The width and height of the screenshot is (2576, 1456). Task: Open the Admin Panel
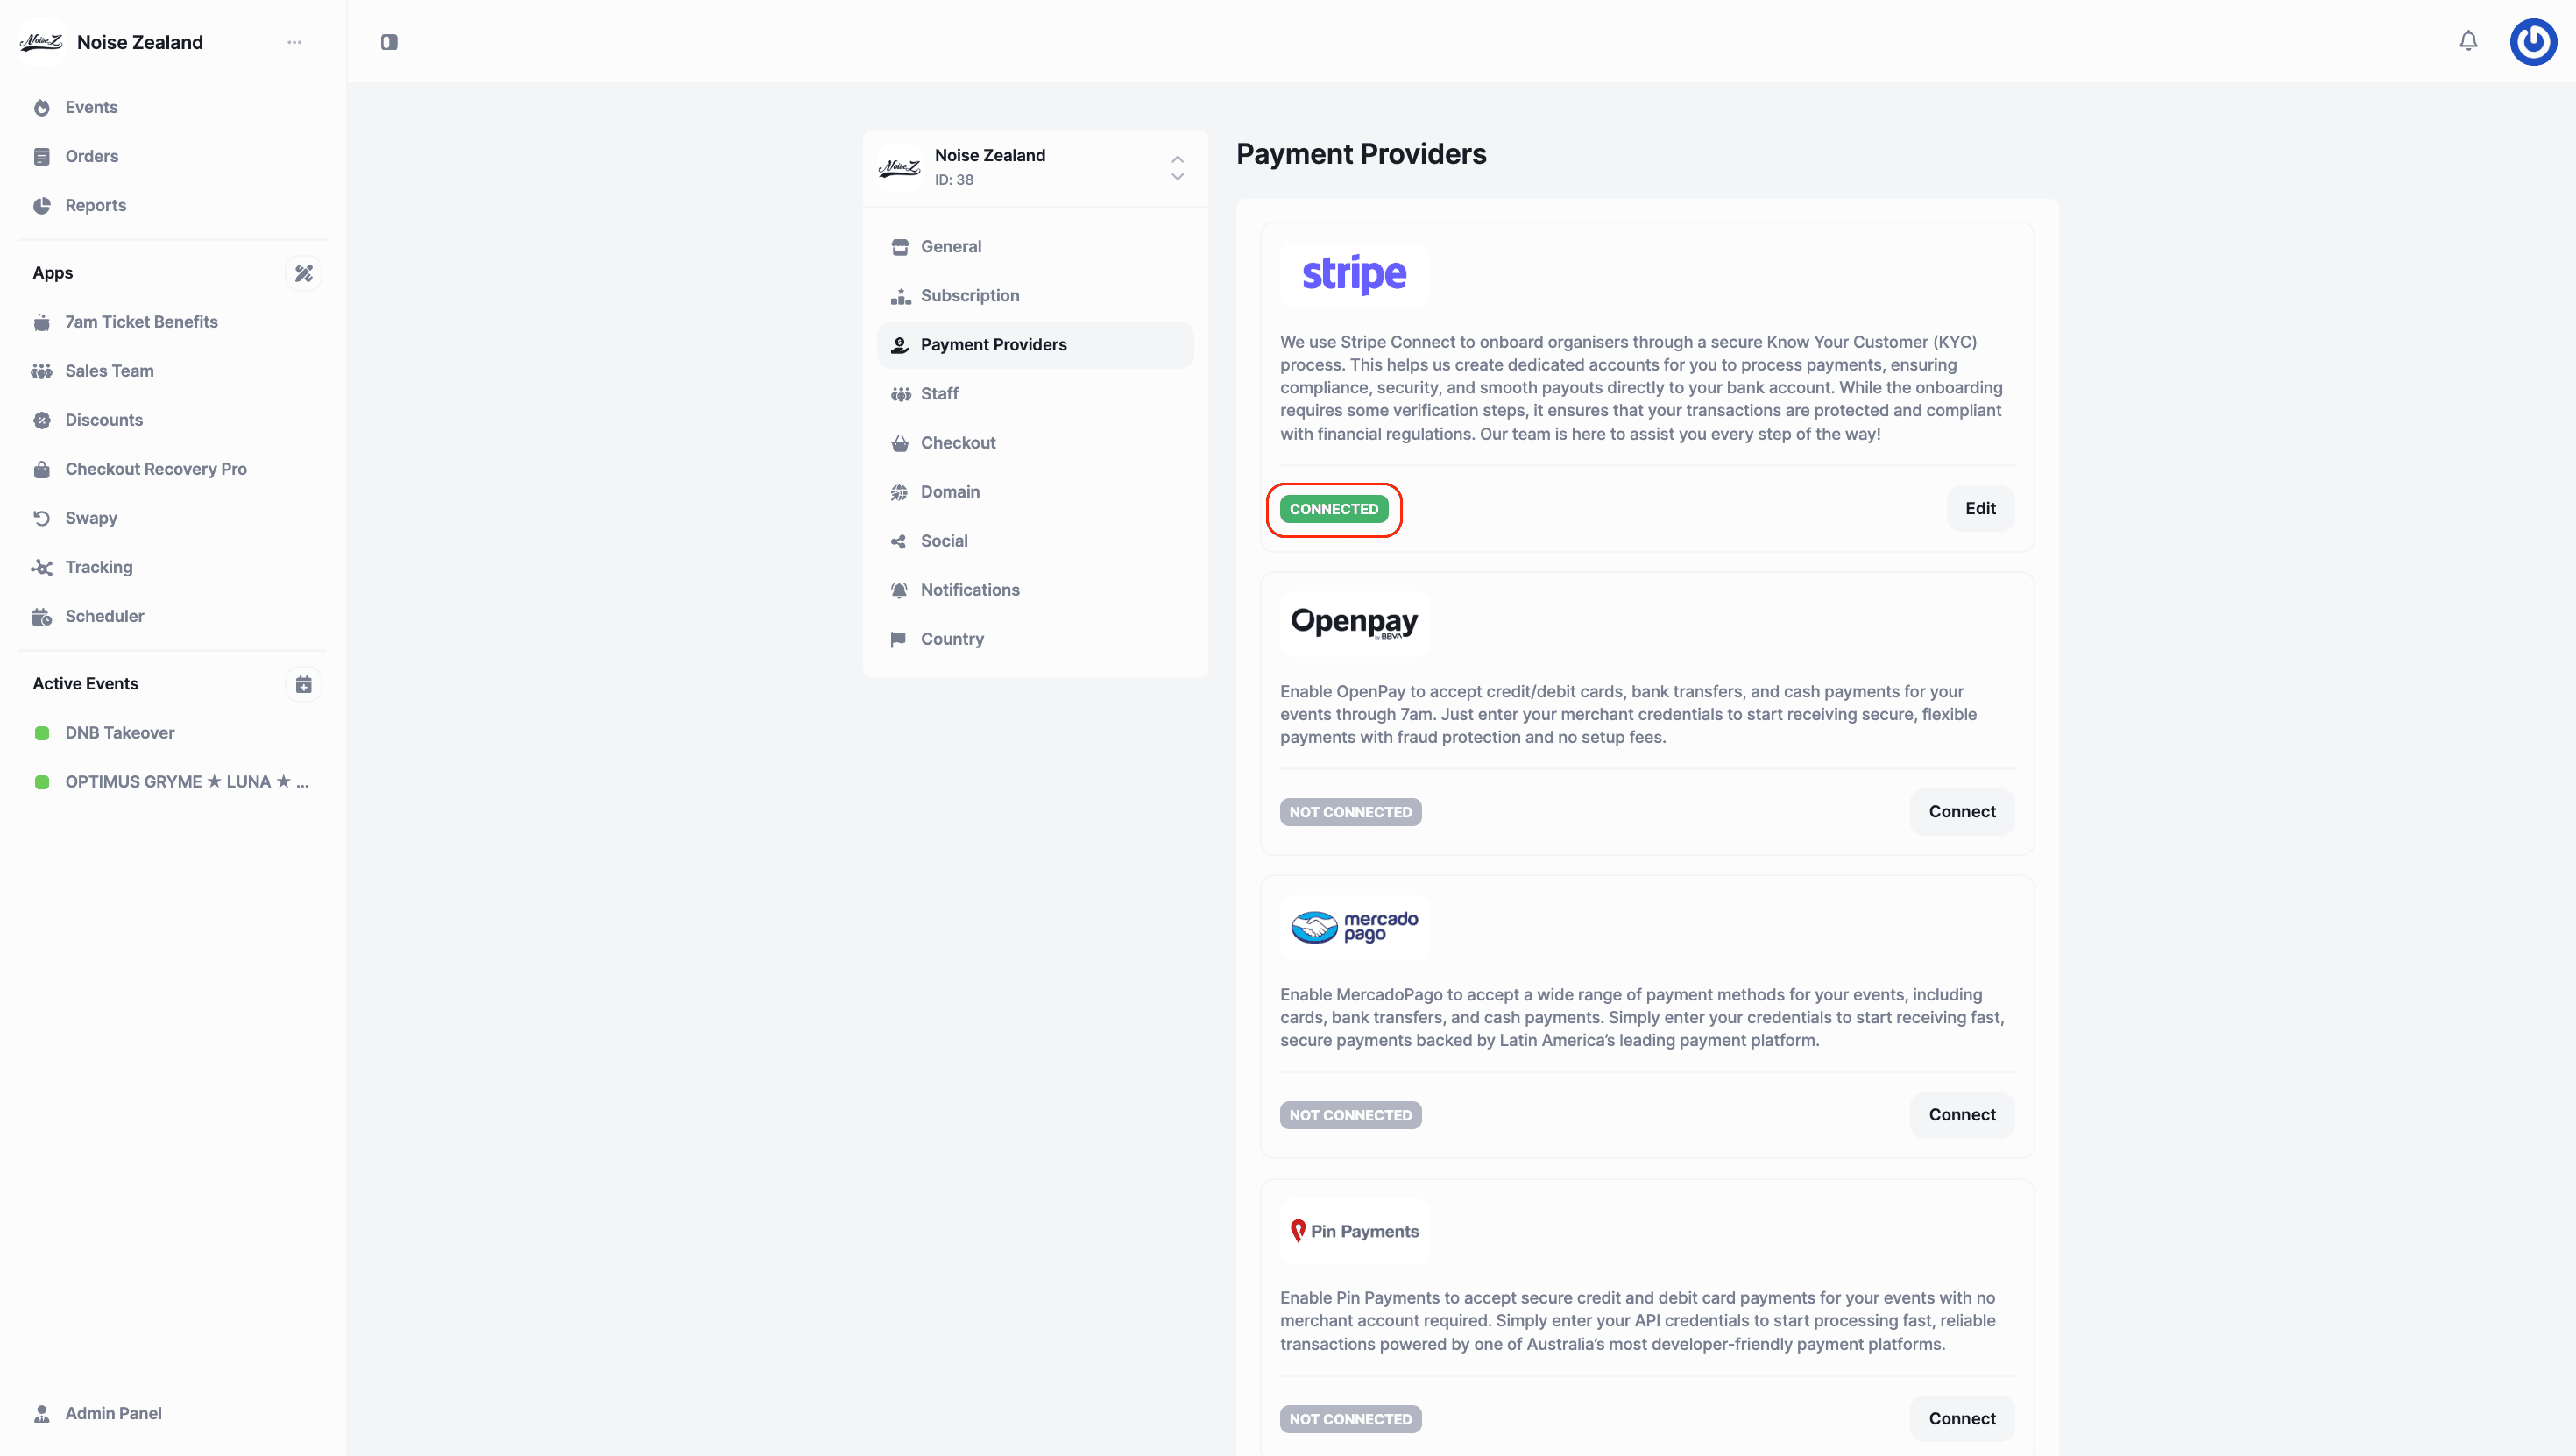click(113, 1413)
